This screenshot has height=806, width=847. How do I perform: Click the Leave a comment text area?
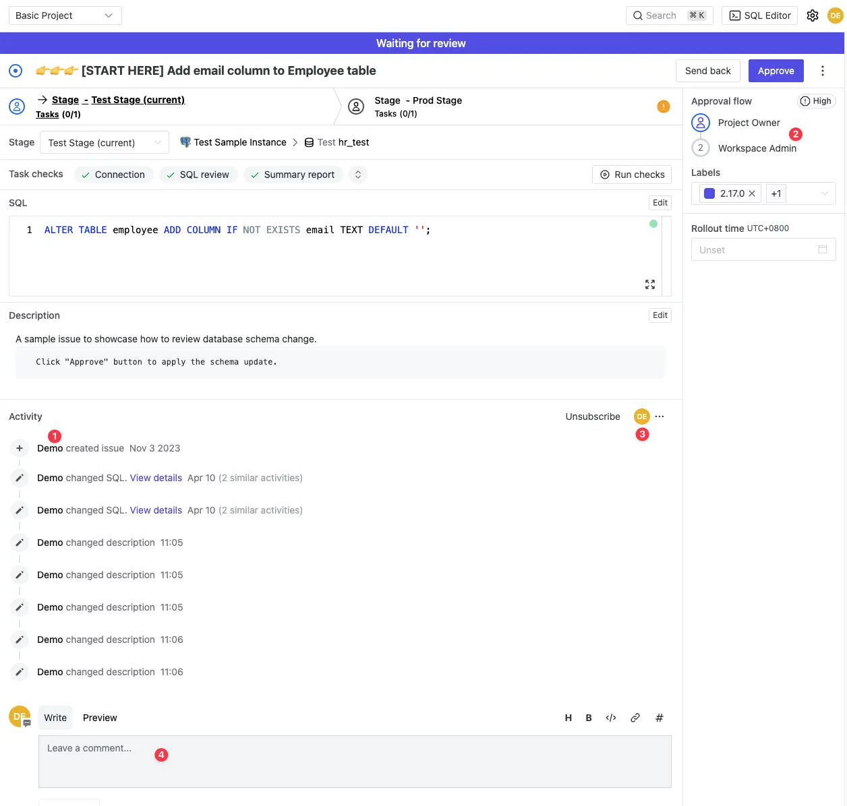pyautogui.click(x=355, y=762)
